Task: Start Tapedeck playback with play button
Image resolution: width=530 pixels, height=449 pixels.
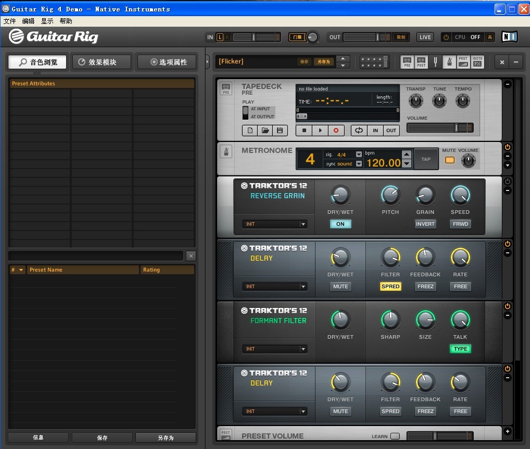Action: (320, 131)
